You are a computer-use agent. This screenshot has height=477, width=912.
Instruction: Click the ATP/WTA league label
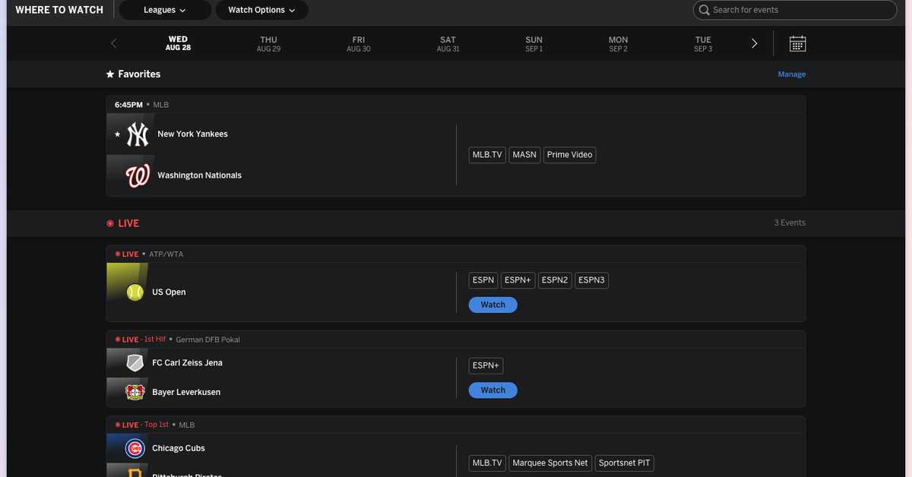tap(166, 254)
